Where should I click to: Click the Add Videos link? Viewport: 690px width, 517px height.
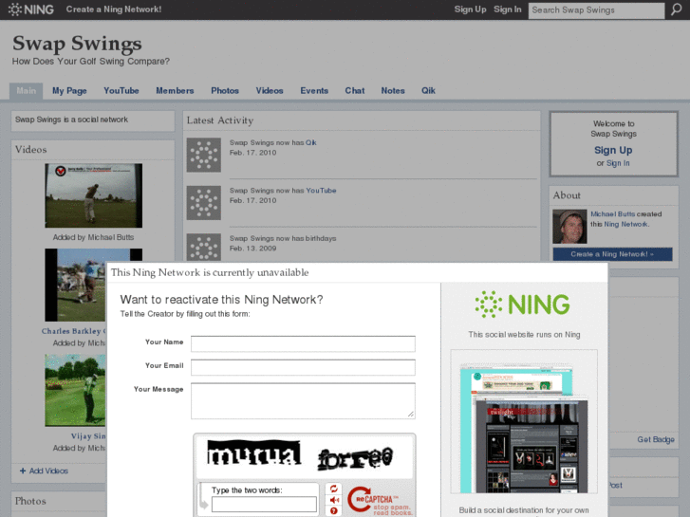(48, 471)
